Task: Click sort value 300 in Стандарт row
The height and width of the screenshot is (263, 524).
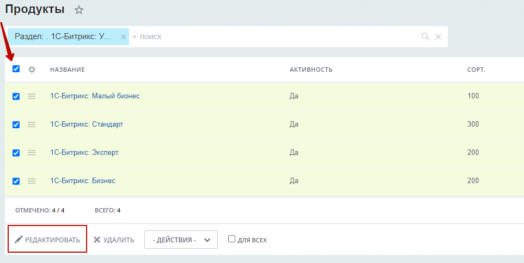Action: click(473, 124)
